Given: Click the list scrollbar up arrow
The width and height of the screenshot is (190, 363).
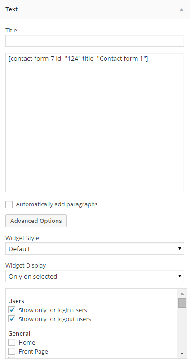Looking at the screenshot, I should (182, 294).
